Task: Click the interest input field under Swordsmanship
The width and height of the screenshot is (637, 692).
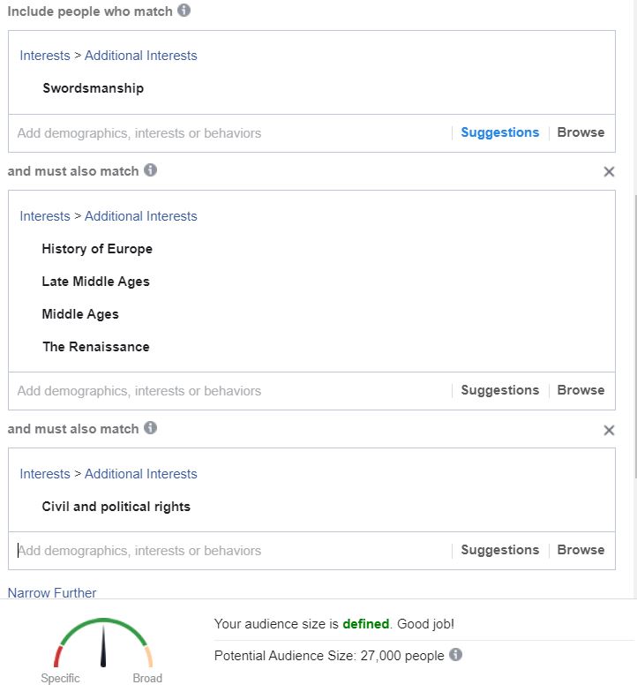Action: pyautogui.click(x=229, y=133)
